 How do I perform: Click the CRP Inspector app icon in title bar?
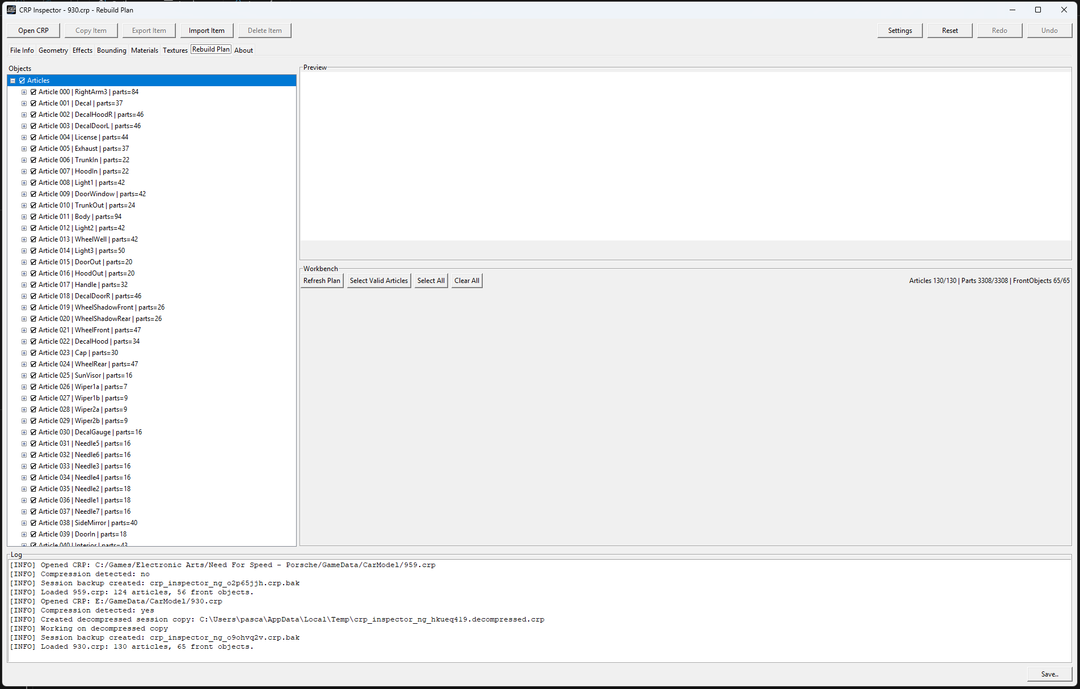[11, 10]
